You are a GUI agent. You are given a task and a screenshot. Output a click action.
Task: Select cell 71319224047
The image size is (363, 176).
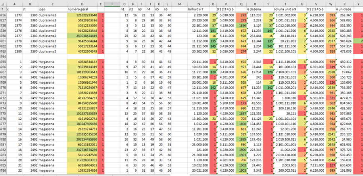82,88
